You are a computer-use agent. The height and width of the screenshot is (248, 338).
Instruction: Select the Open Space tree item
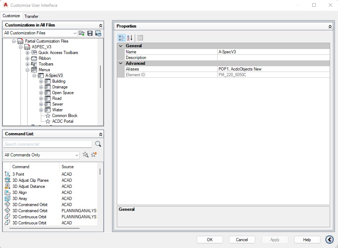63,93
